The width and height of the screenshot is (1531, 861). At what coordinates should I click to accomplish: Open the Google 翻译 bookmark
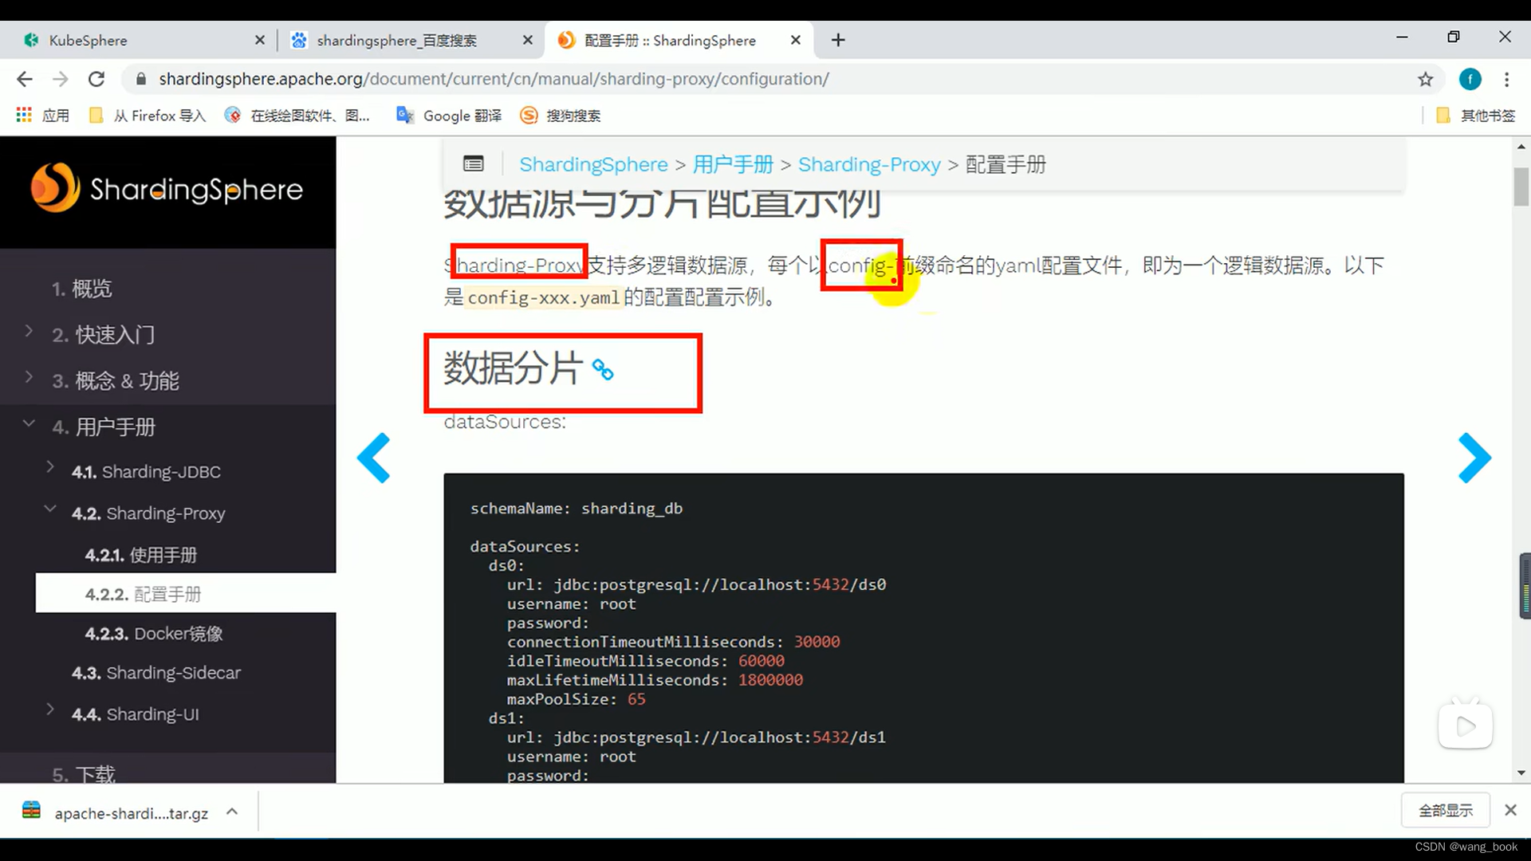click(450, 116)
